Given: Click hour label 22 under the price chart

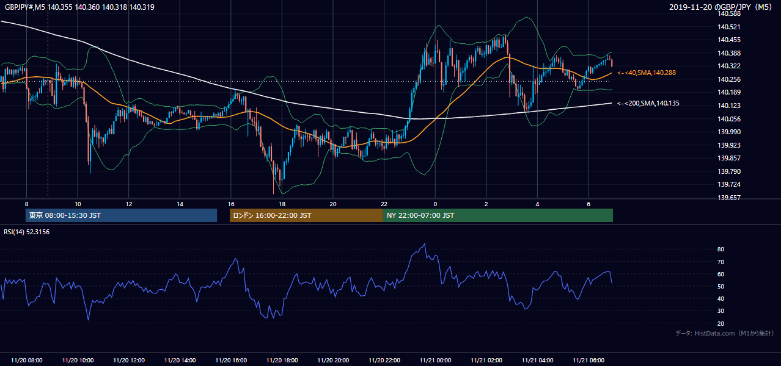Looking at the screenshot, I should click(x=384, y=204).
